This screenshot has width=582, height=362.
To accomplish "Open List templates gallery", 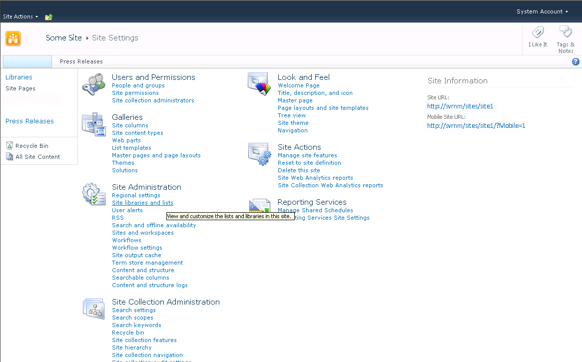I will pos(132,148).
